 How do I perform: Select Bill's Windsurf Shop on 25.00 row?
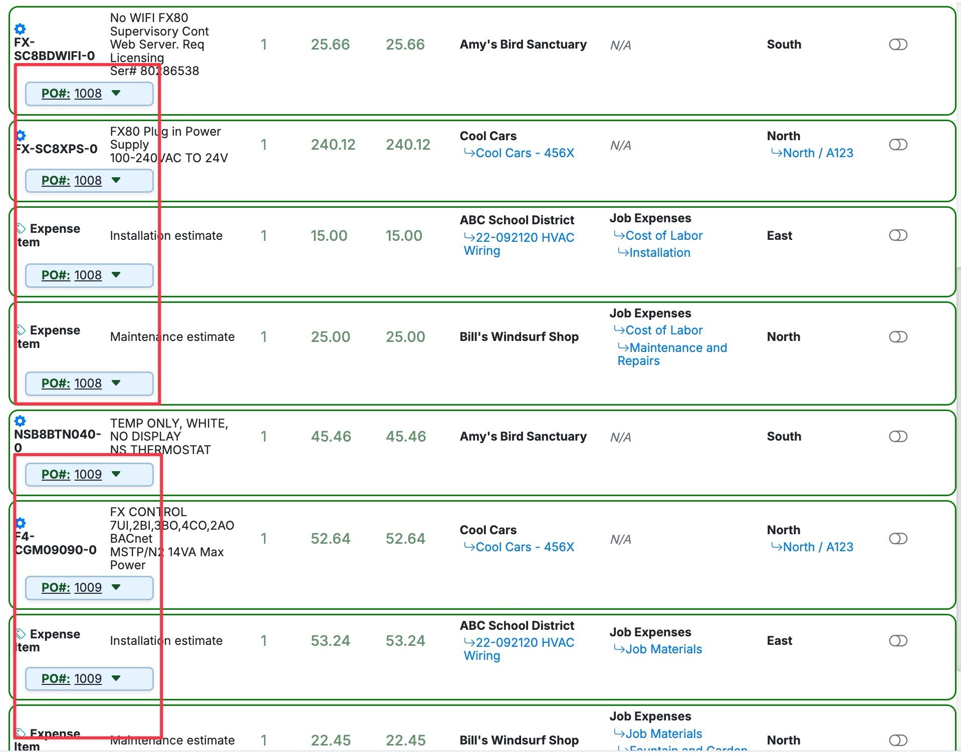[x=519, y=337]
